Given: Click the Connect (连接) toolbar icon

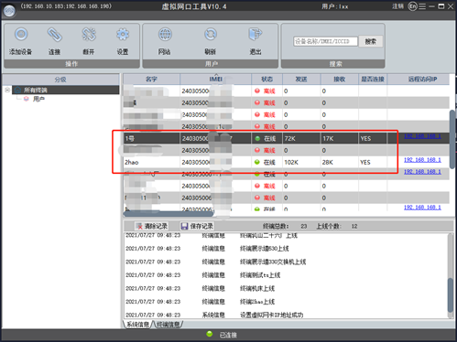Looking at the screenshot, I should pyautogui.click(x=55, y=35).
